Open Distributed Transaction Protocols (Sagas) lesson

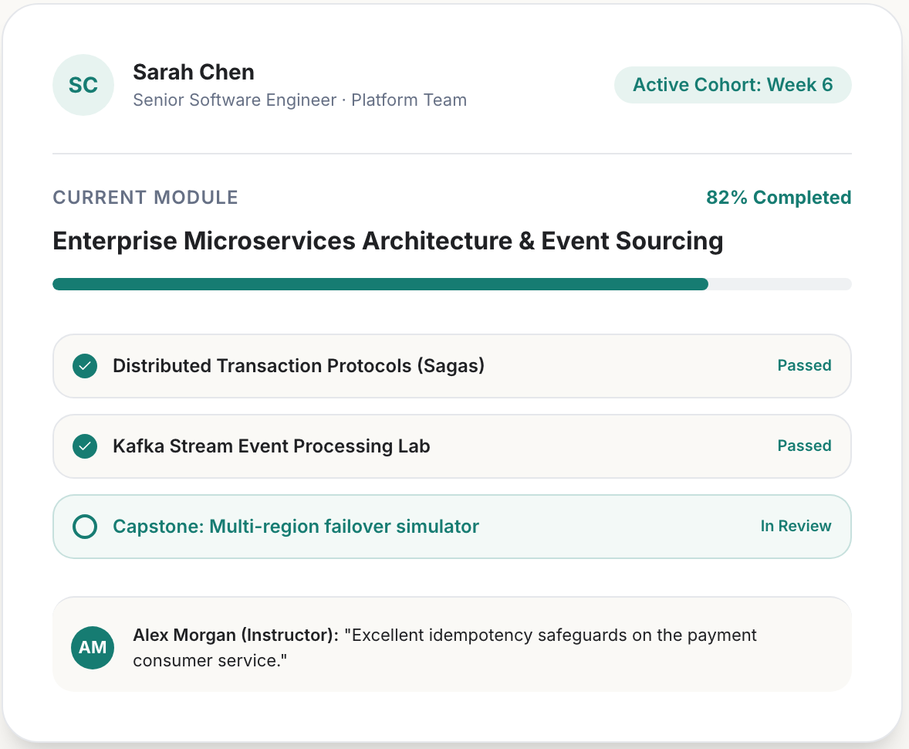click(x=451, y=366)
